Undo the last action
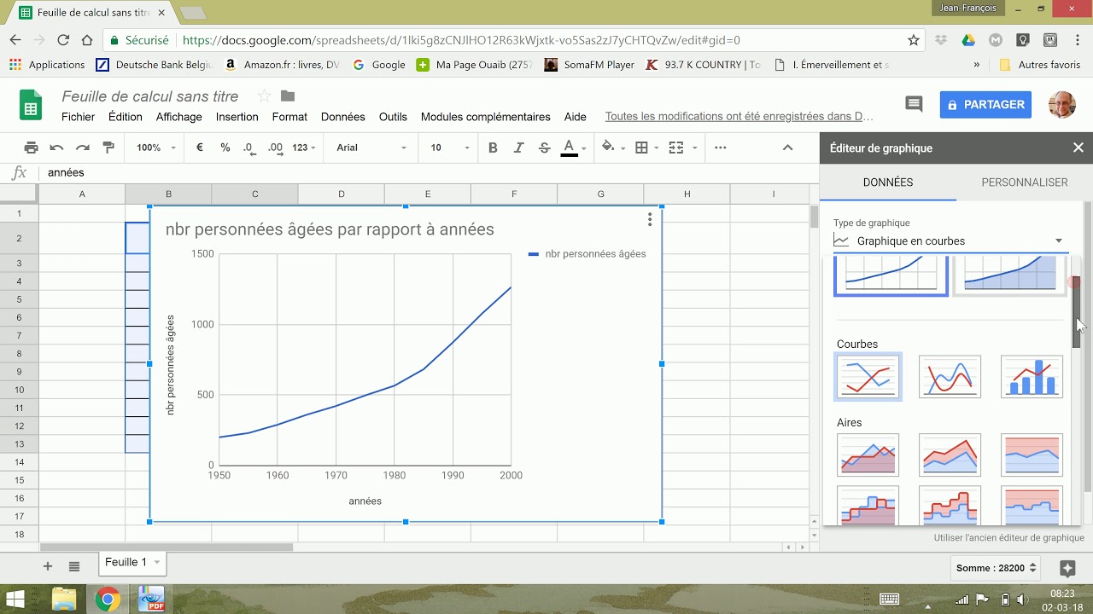 (x=56, y=148)
